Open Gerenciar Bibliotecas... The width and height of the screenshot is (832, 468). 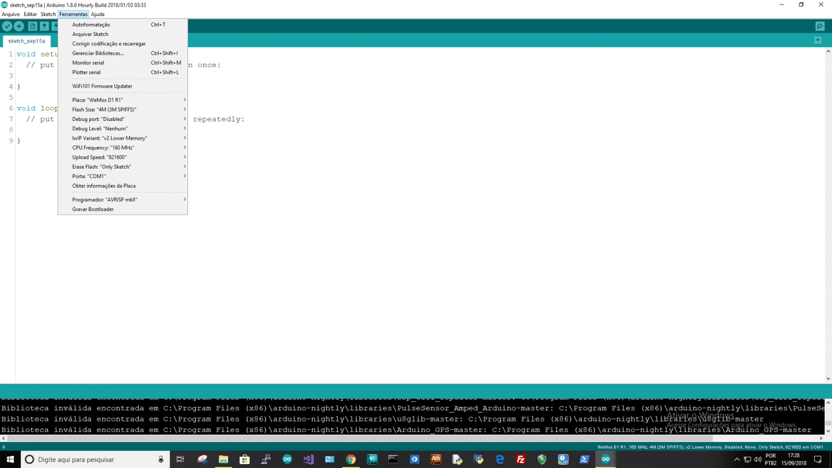[x=123, y=53]
